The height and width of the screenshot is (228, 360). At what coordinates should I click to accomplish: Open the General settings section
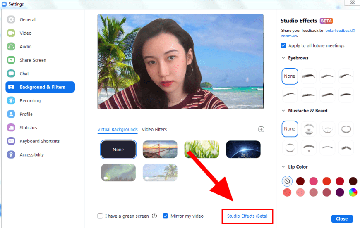tap(27, 19)
